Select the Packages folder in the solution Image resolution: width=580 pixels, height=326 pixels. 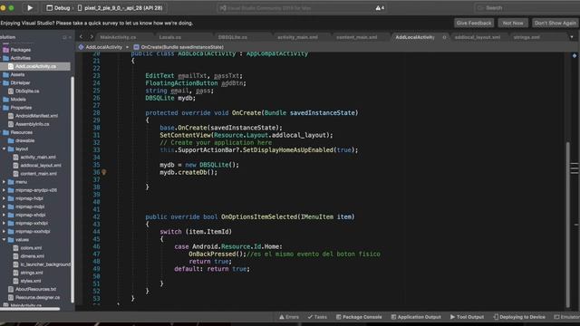point(20,50)
